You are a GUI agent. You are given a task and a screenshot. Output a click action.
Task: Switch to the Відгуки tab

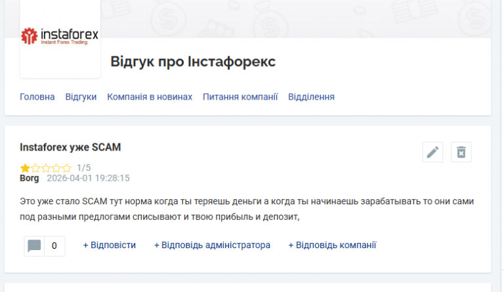[x=81, y=97]
